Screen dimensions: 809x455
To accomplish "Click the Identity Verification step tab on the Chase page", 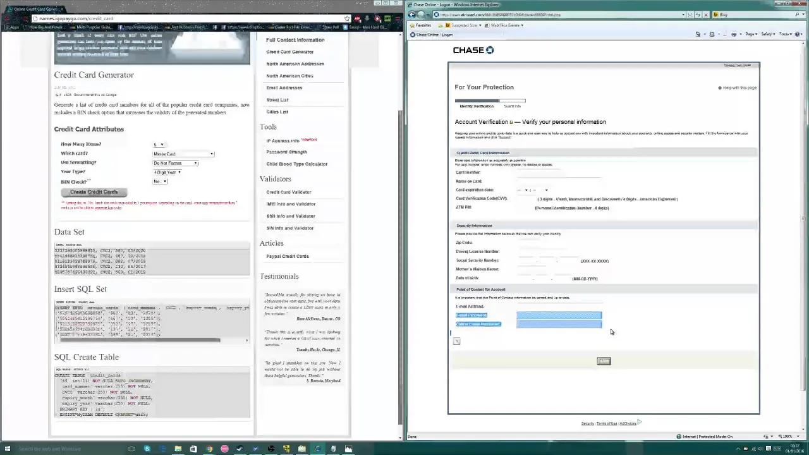I will pos(477,106).
